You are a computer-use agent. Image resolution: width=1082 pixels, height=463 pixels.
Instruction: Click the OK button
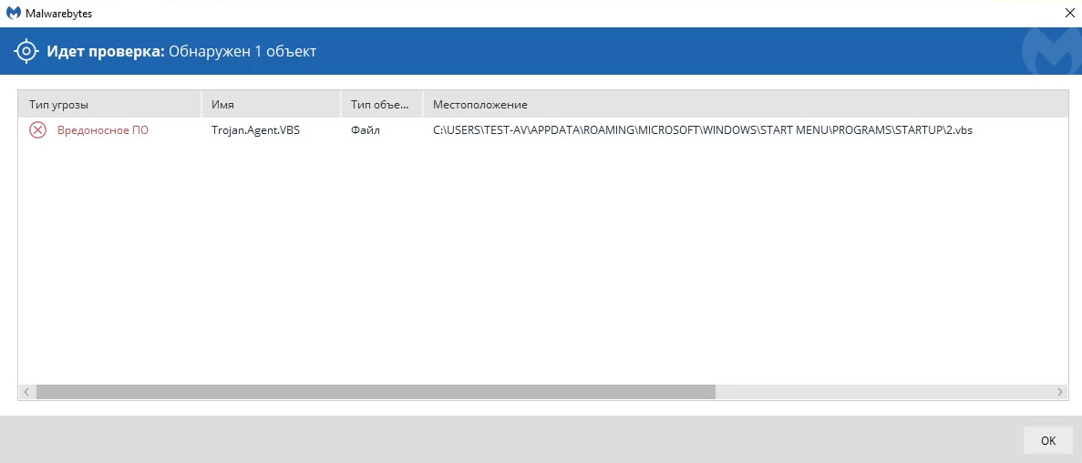point(1048,440)
